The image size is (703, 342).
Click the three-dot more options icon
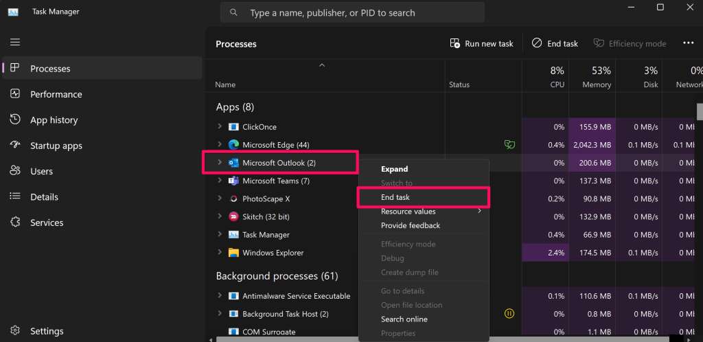click(688, 43)
